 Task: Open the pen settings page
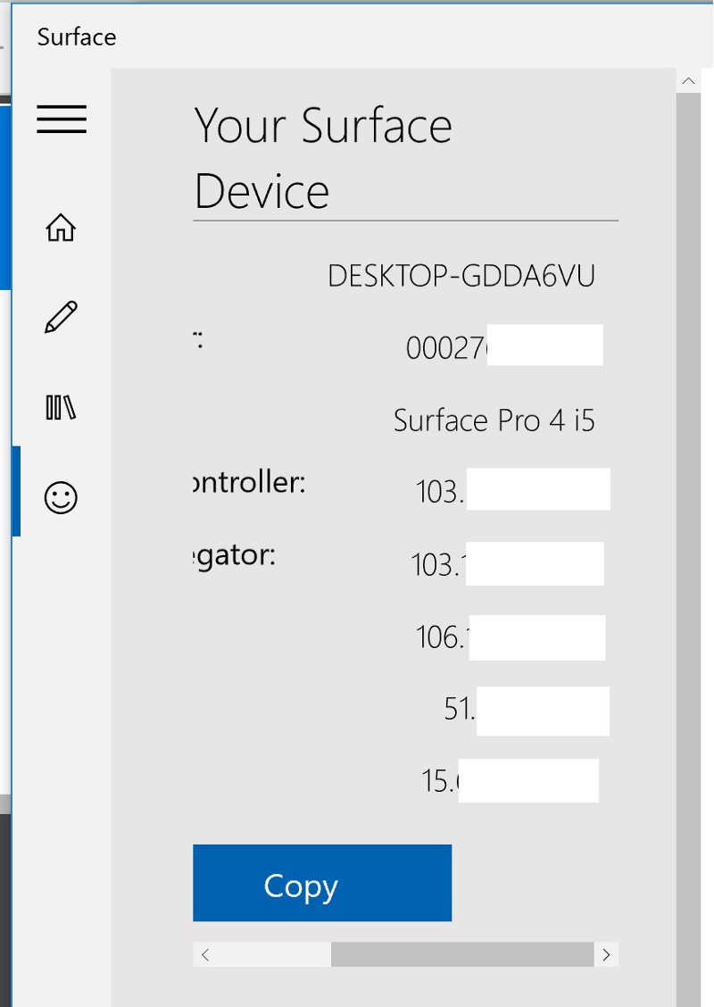(61, 318)
